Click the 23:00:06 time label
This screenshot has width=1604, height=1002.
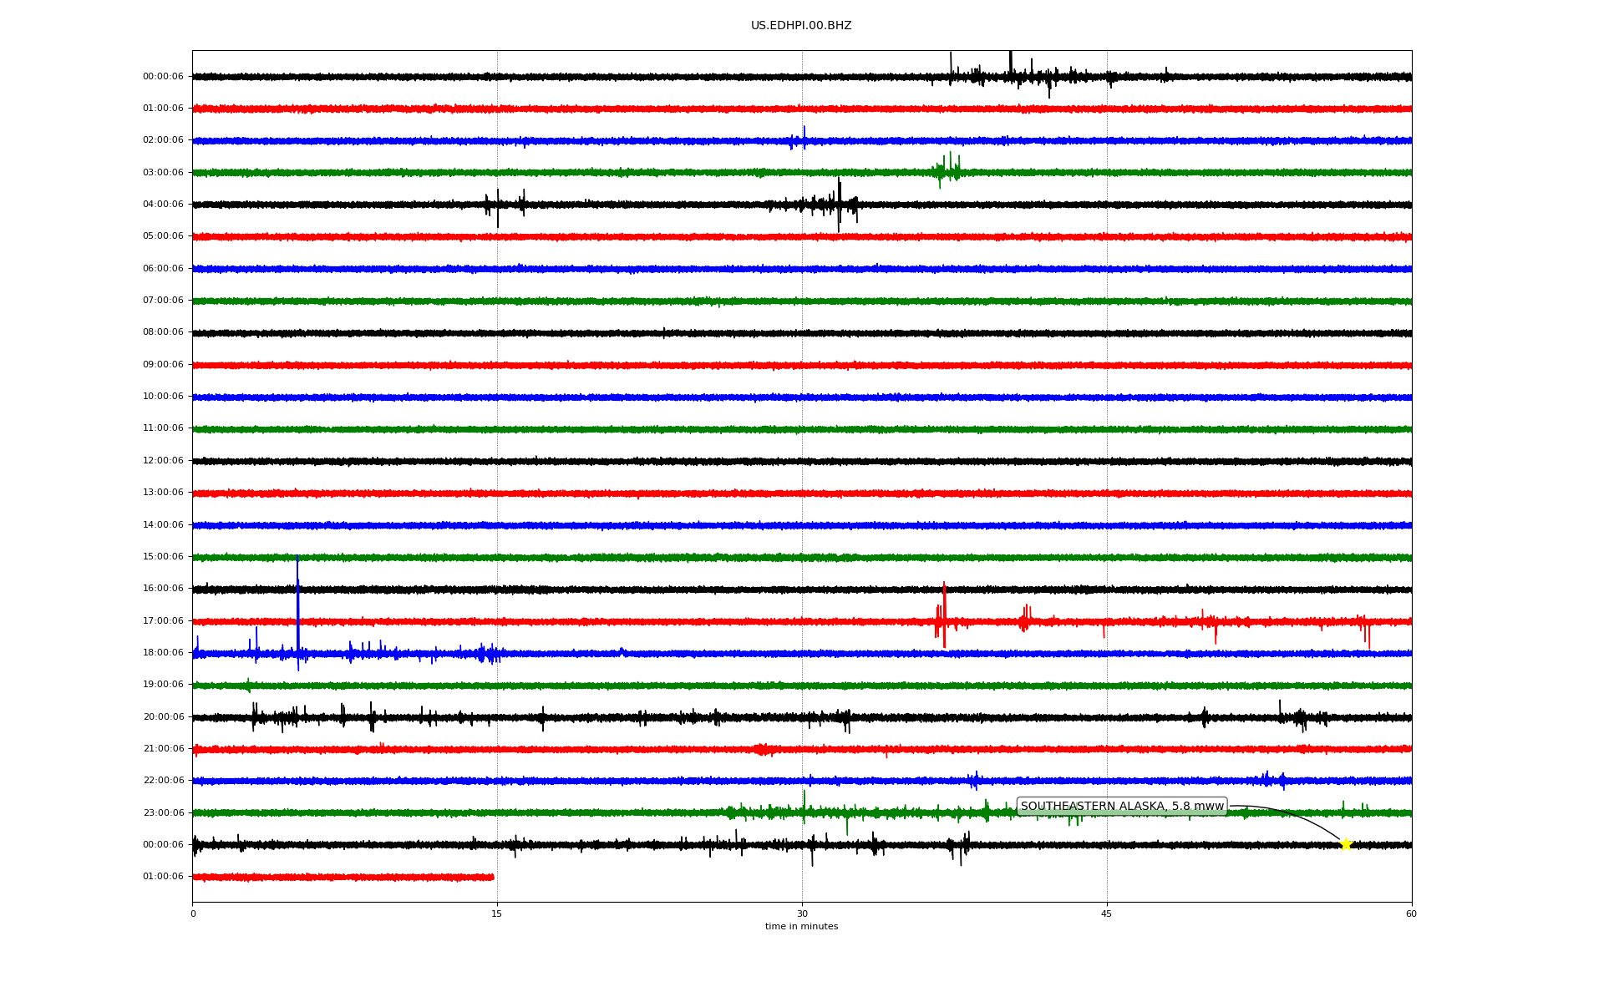pos(163,812)
